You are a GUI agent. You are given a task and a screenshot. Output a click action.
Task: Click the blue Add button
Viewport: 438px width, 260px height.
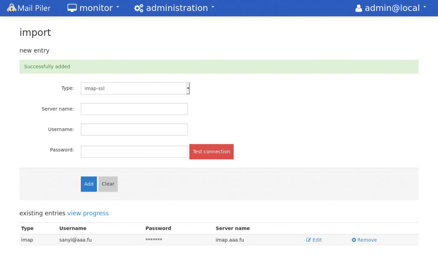(x=89, y=184)
